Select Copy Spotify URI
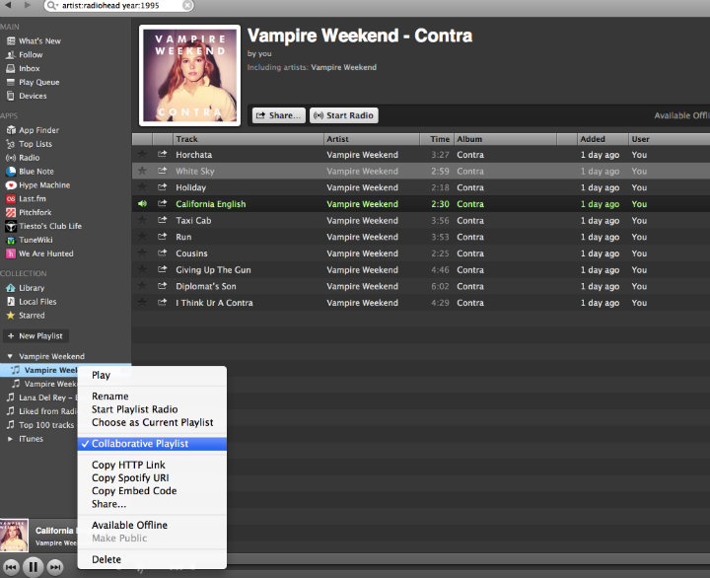 point(152,478)
